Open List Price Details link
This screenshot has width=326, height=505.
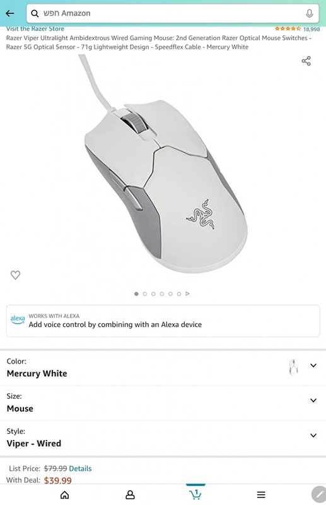[x=80, y=468]
